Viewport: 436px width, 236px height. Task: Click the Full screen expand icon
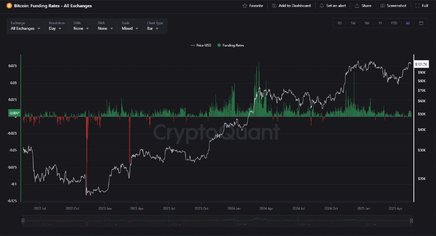417,6
